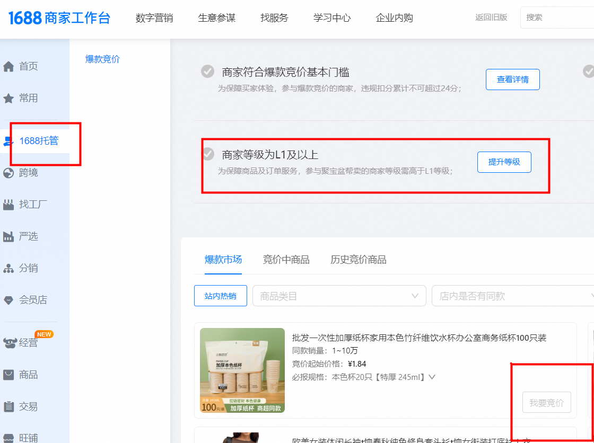This screenshot has width=594, height=443.
Task: Click the factory icon for 找工厂
Action: click(8, 205)
